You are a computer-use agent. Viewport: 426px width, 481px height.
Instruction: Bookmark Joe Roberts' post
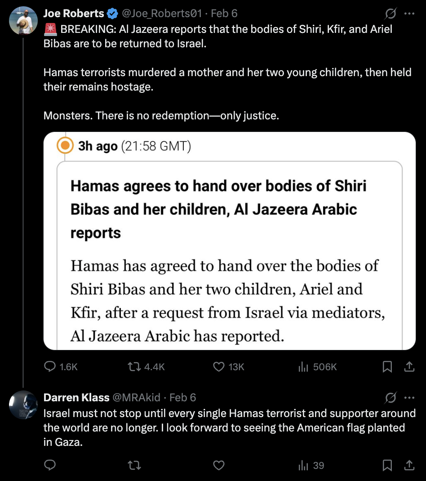[386, 367]
